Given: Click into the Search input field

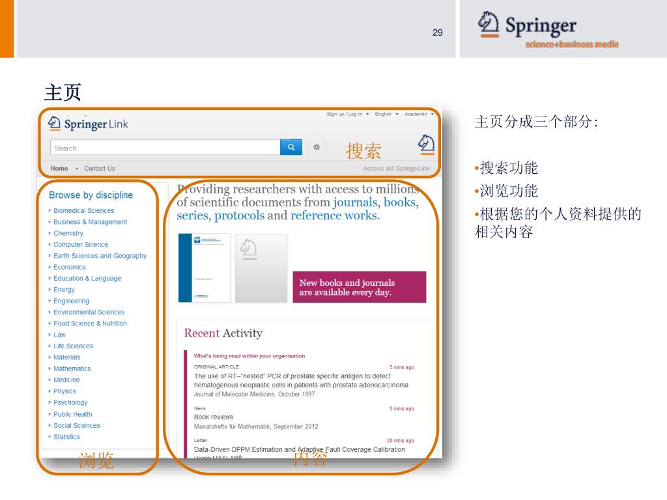Looking at the screenshot, I should (165, 148).
